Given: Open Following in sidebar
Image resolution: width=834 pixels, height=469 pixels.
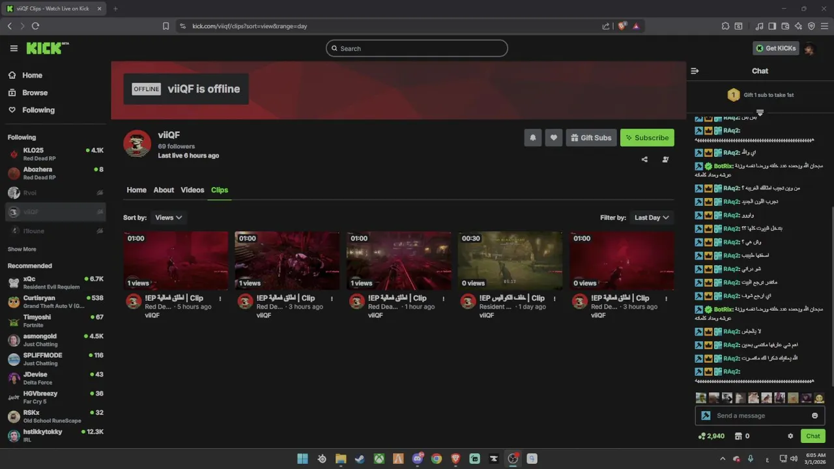Looking at the screenshot, I should coord(31,110).
